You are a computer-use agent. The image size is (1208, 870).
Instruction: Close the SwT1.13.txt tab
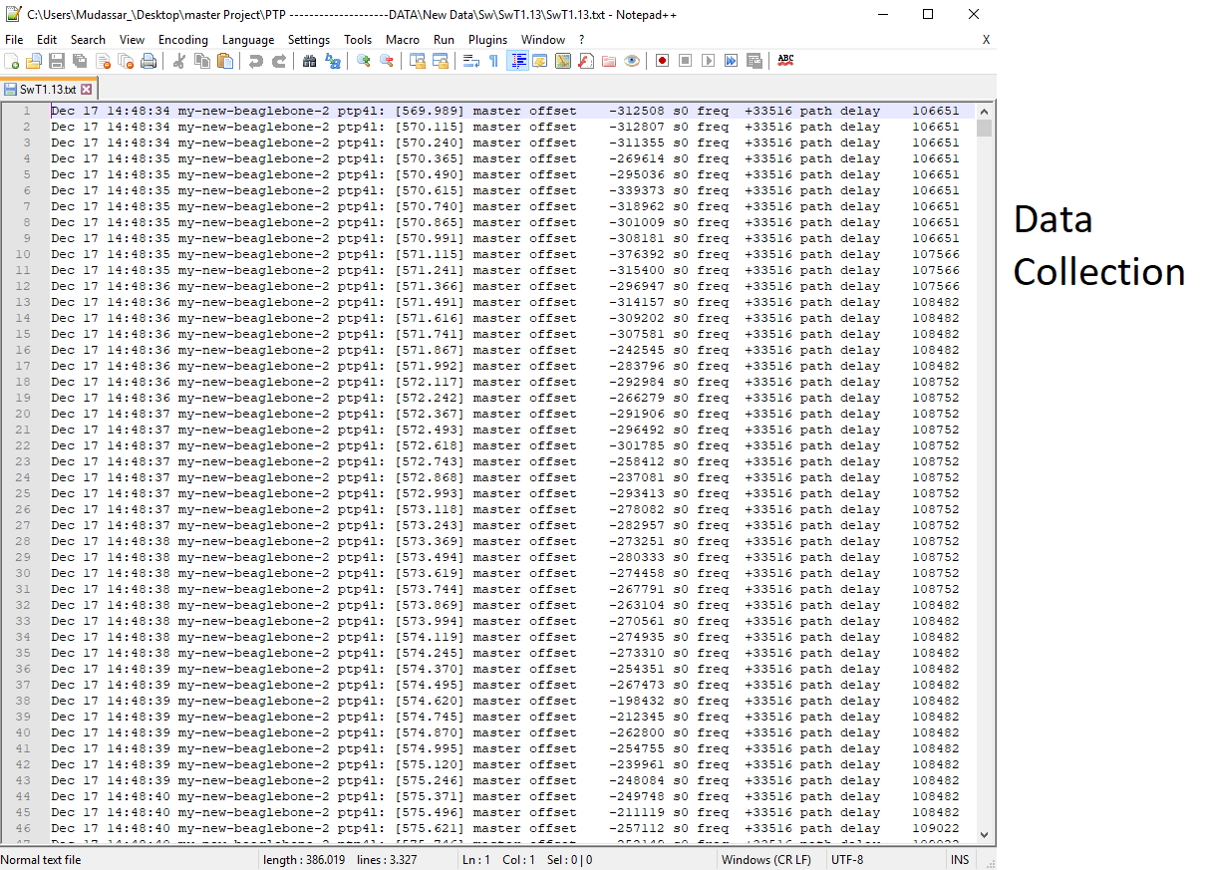(x=87, y=90)
